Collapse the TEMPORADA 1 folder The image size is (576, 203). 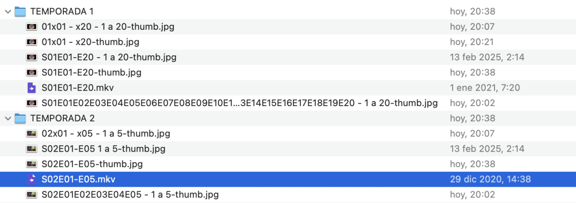(7, 12)
